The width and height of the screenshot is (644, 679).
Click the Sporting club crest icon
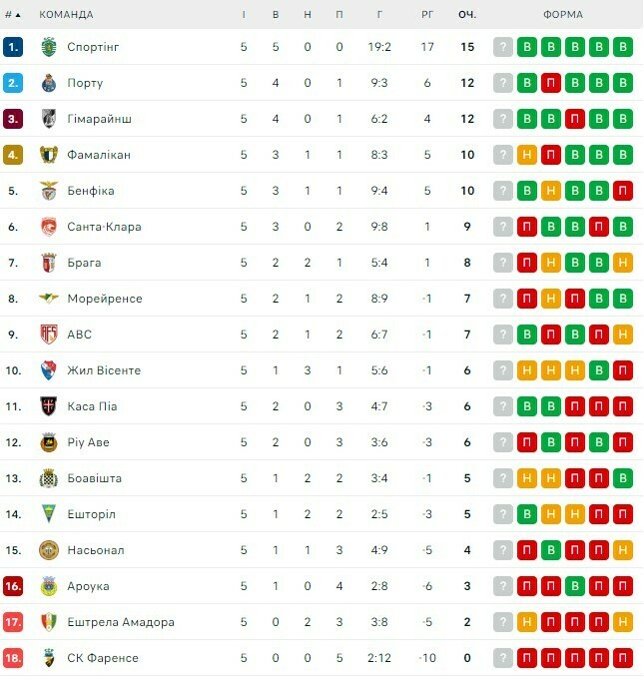48,47
